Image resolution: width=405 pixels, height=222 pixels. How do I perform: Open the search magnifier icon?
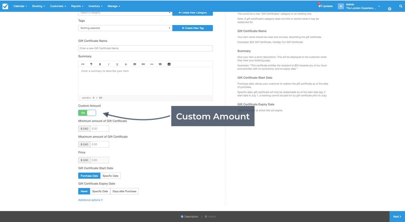(401, 6)
